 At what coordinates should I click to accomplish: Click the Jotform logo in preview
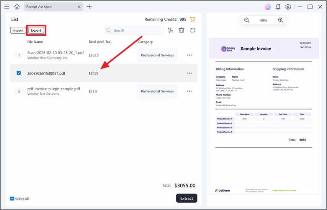click(x=222, y=191)
